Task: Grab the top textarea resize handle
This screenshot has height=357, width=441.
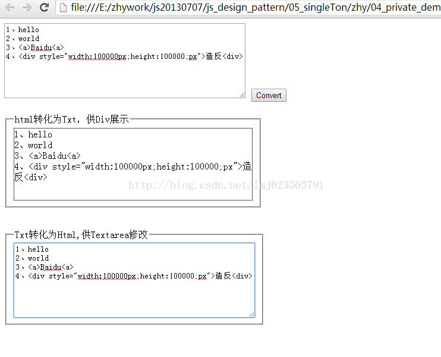Action: (242, 95)
